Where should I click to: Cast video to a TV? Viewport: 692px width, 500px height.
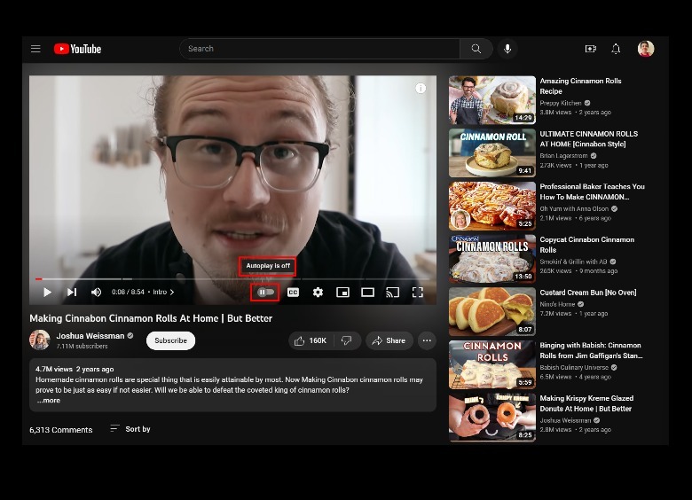point(392,292)
